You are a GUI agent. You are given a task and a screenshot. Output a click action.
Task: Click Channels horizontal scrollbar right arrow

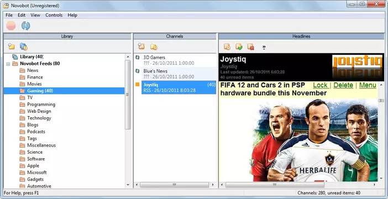[213, 185]
